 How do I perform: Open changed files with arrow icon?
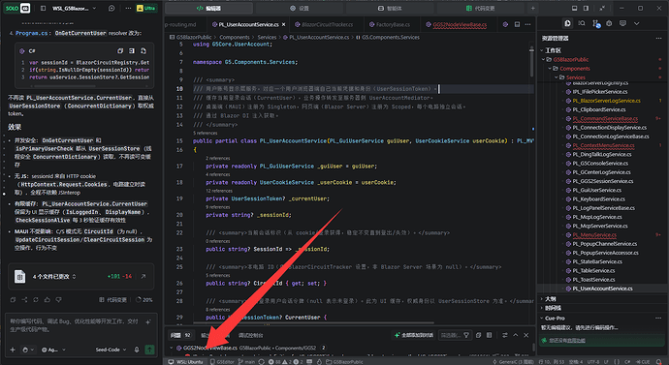click(143, 276)
